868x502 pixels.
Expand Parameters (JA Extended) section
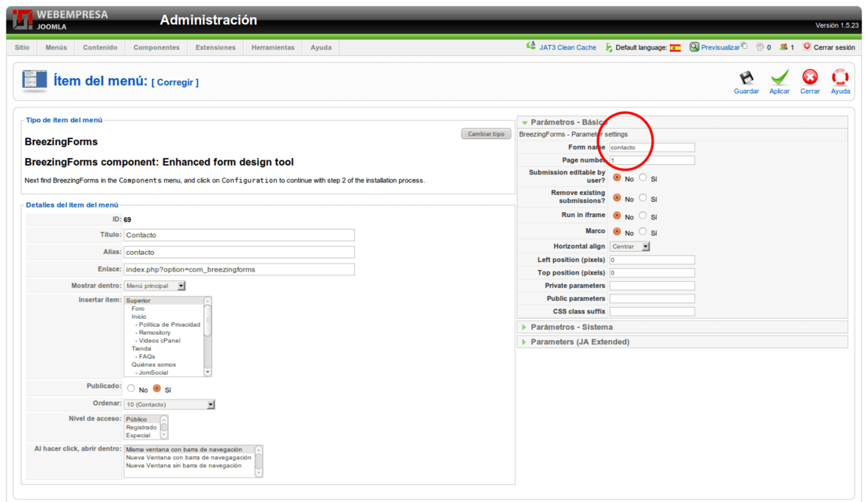682,342
